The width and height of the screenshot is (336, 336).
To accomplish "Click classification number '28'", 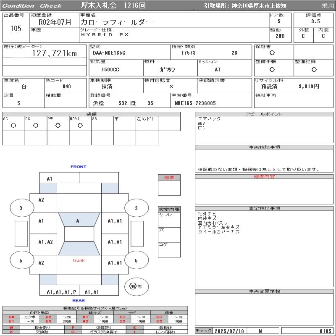I will (234, 53).
